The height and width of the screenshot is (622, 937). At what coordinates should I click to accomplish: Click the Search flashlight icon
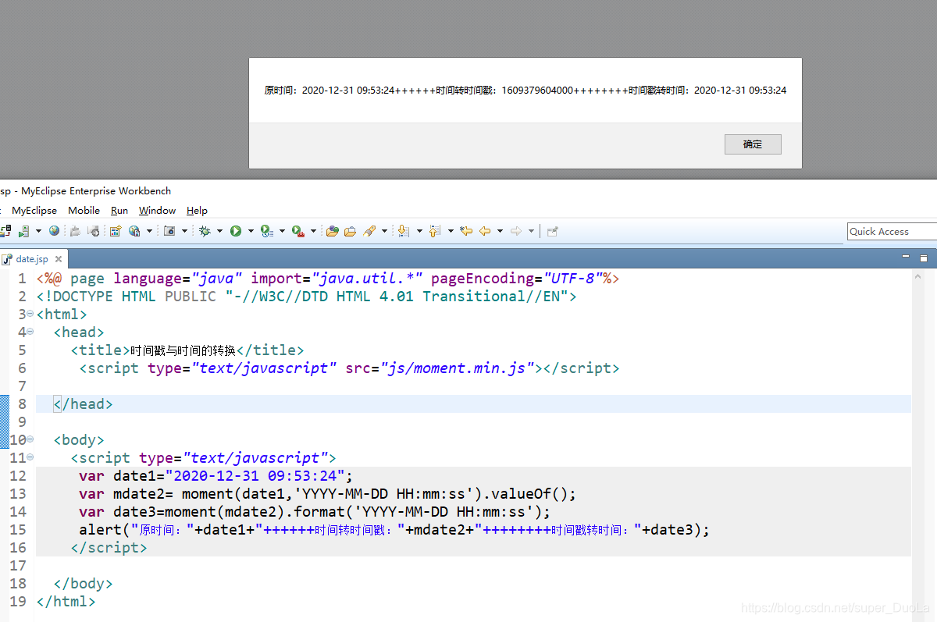[x=370, y=231]
